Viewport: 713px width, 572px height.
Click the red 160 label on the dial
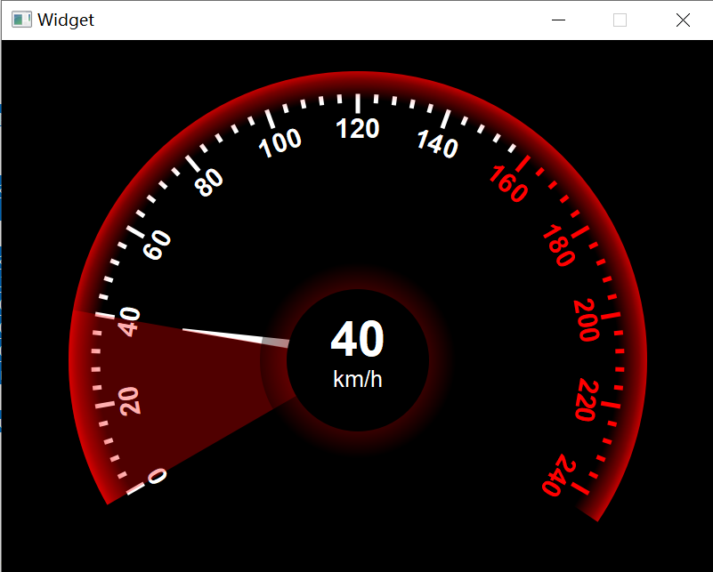[509, 183]
